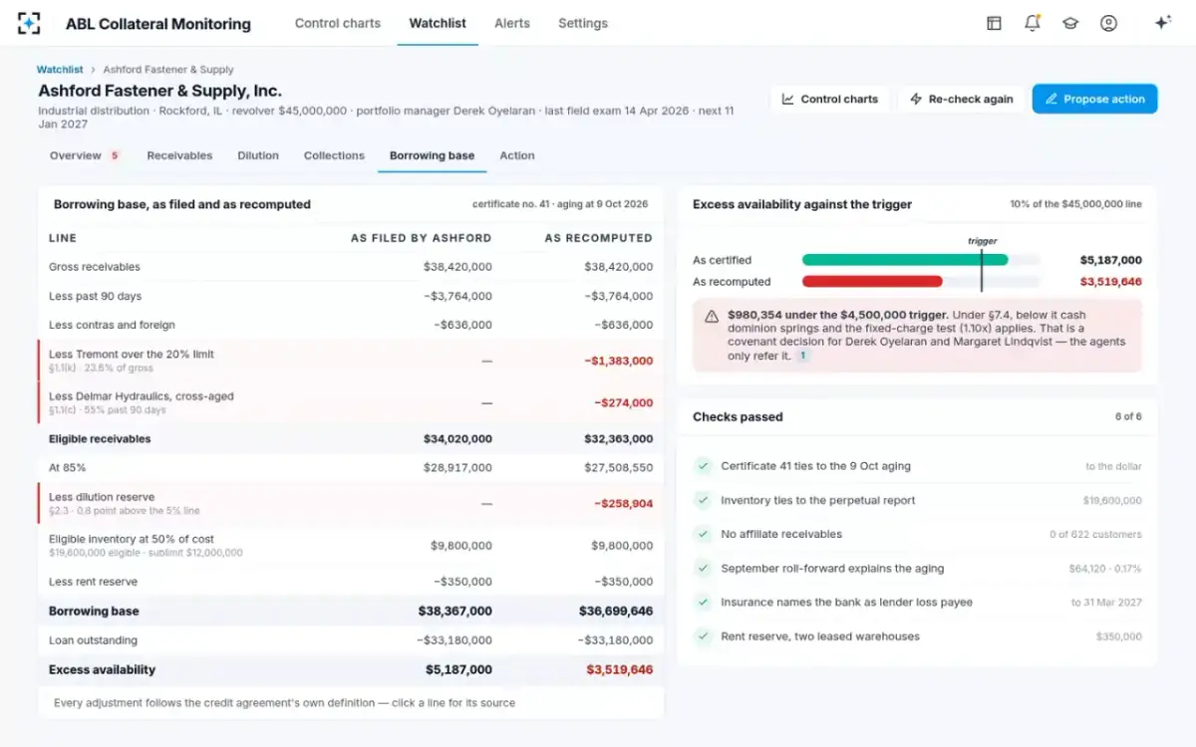The image size is (1196, 747).
Task: Go to Control charts in top navigation
Action: [338, 23]
